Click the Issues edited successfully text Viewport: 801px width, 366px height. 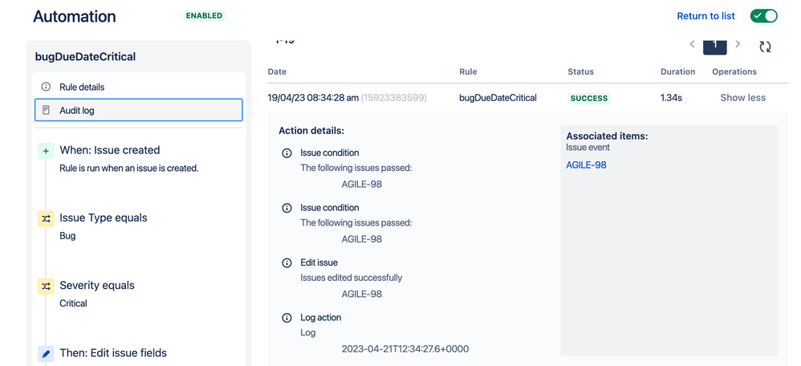coord(352,278)
